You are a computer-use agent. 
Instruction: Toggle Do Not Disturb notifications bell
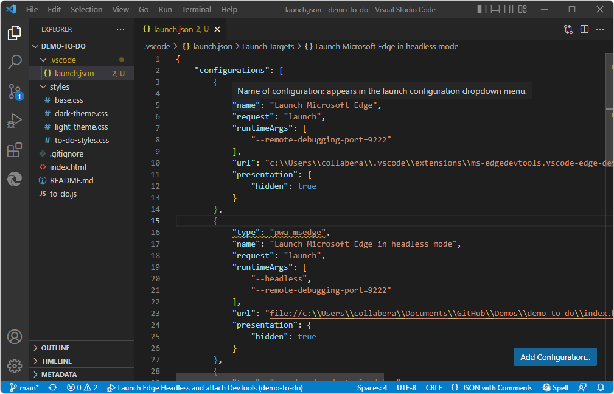(x=600, y=387)
